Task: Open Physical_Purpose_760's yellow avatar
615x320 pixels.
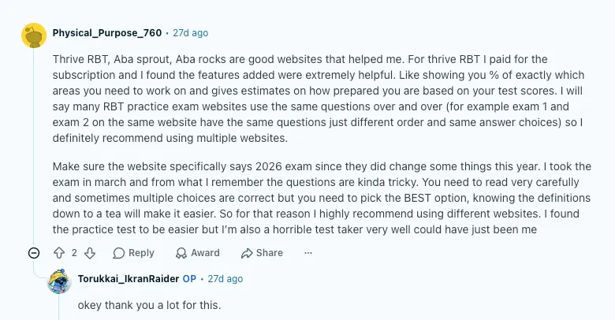Action: point(34,35)
